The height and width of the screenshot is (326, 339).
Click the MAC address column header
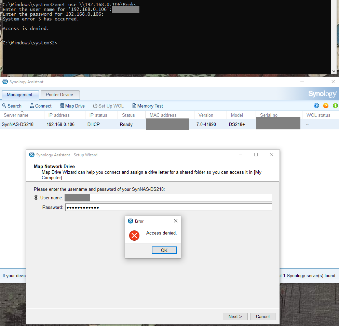click(170, 115)
